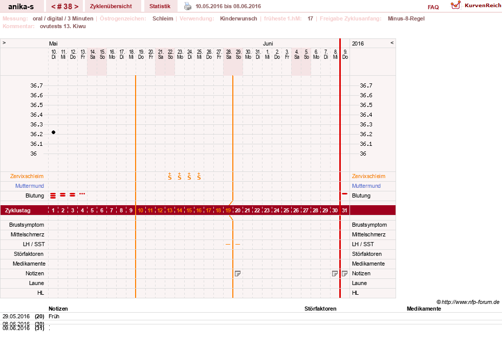The image size is (502, 349).
Task: Expand the chart with the top-left > arrow
Action: [4, 42]
